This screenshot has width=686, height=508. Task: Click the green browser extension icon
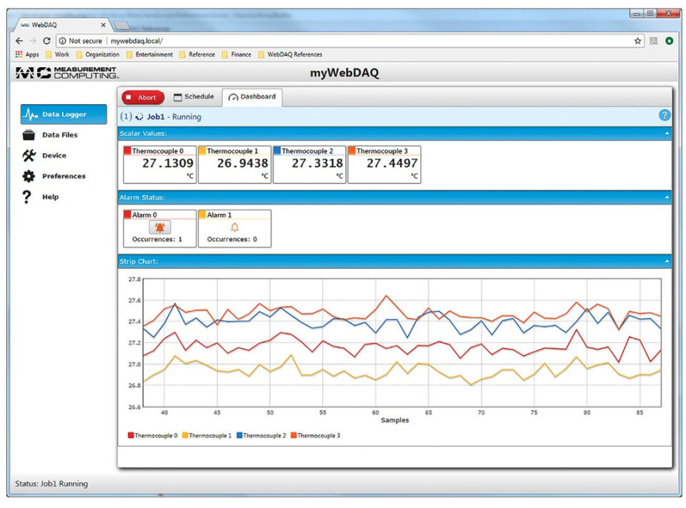point(669,41)
